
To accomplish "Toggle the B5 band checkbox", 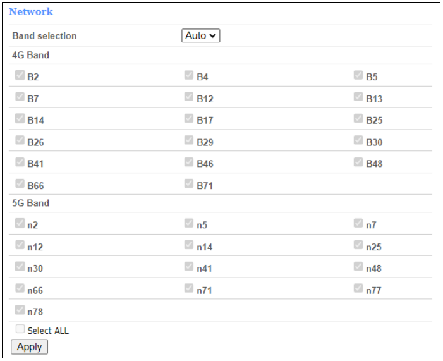I will (x=358, y=76).
